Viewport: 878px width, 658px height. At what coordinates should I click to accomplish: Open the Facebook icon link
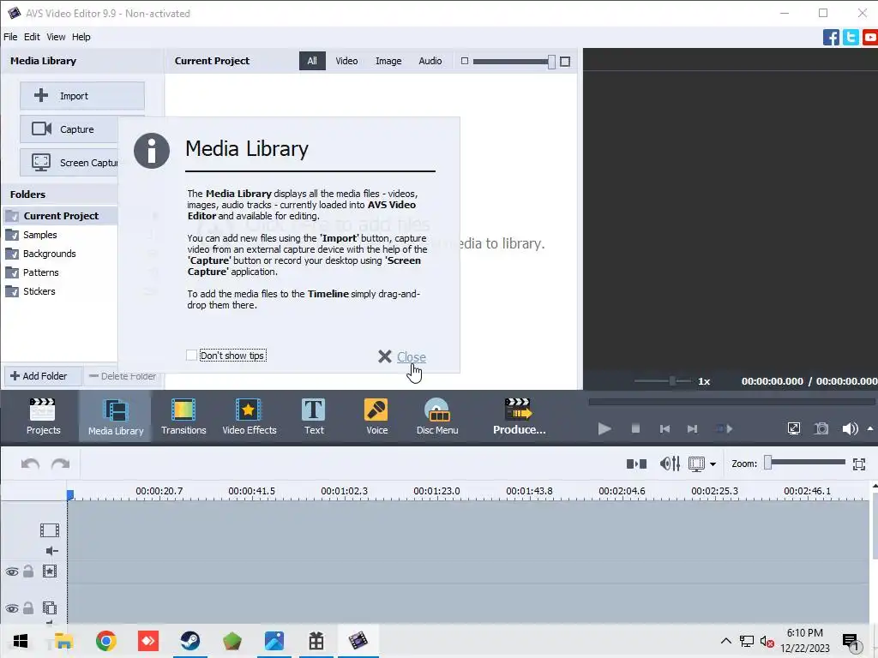click(831, 38)
